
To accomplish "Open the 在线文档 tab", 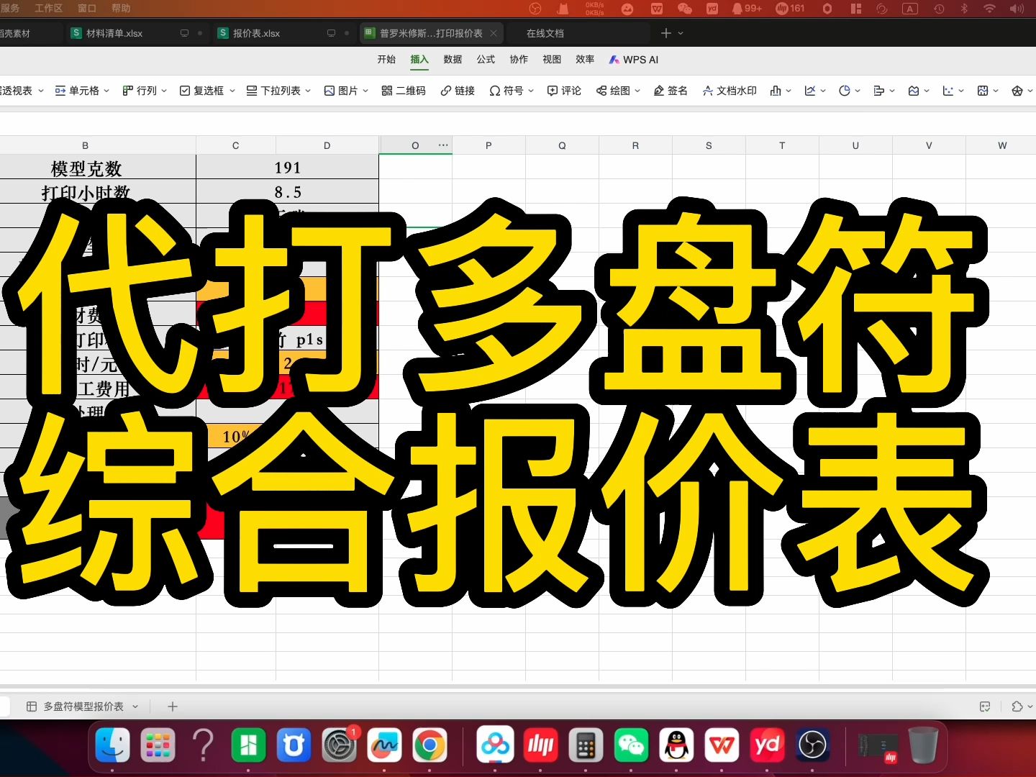I will click(x=545, y=33).
